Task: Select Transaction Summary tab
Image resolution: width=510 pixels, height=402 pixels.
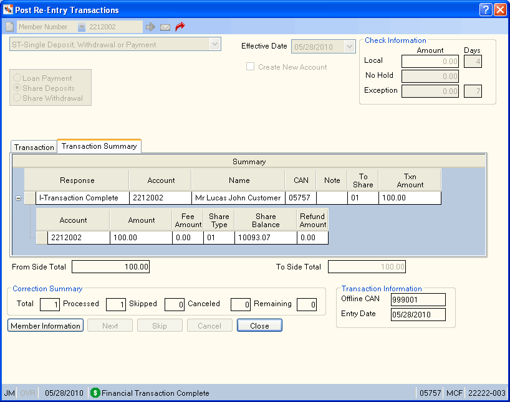Action: coord(99,146)
